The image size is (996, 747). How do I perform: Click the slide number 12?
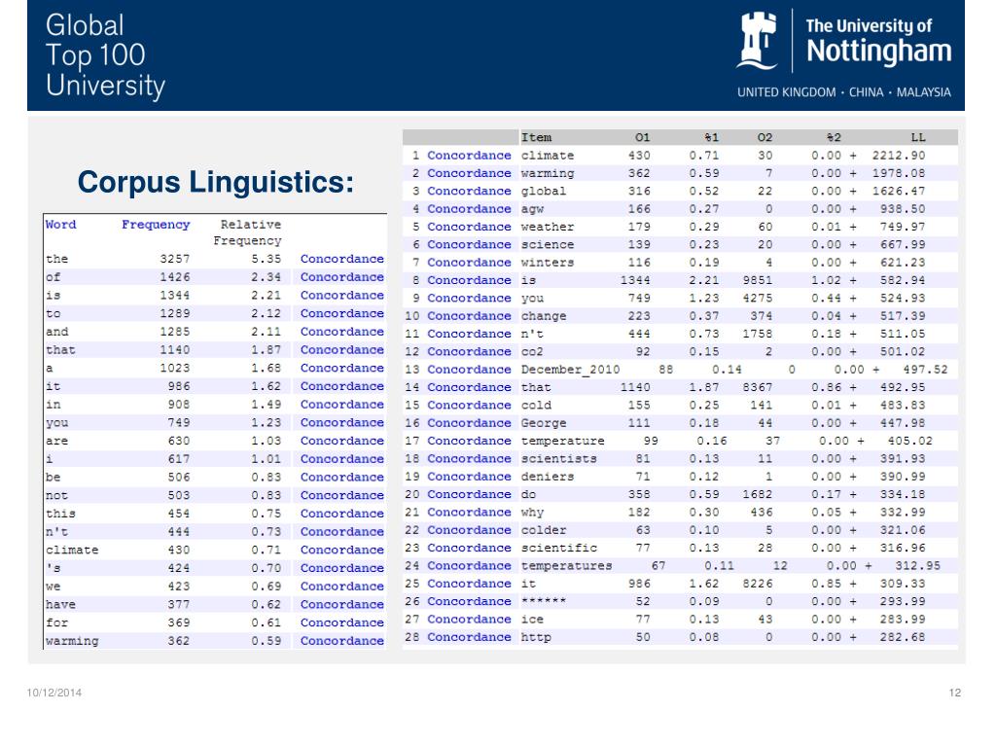pos(955,693)
